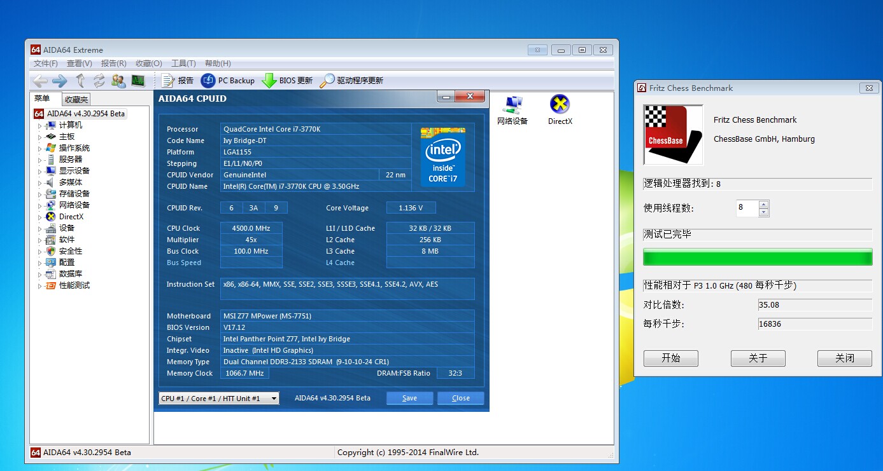Select 显示设备 in the sidebar tree
883x471 pixels.
click(x=67, y=171)
